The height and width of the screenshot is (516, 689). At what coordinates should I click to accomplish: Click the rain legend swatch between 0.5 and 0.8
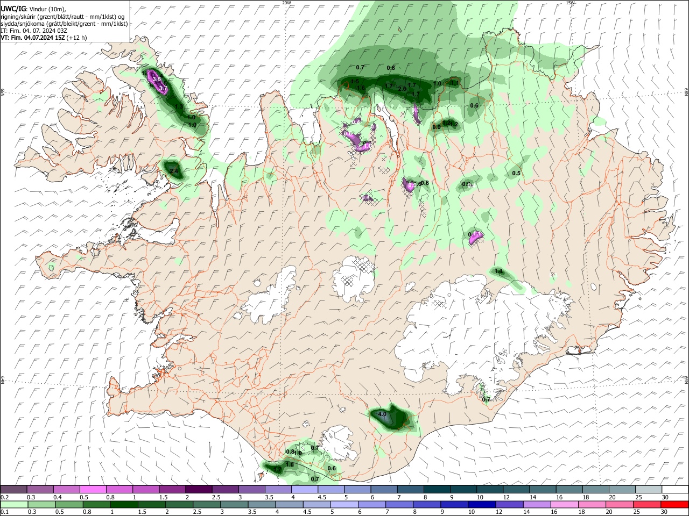(69, 505)
